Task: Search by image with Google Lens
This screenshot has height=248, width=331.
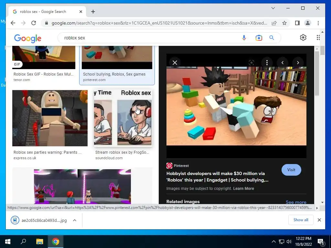Action: click(259, 38)
